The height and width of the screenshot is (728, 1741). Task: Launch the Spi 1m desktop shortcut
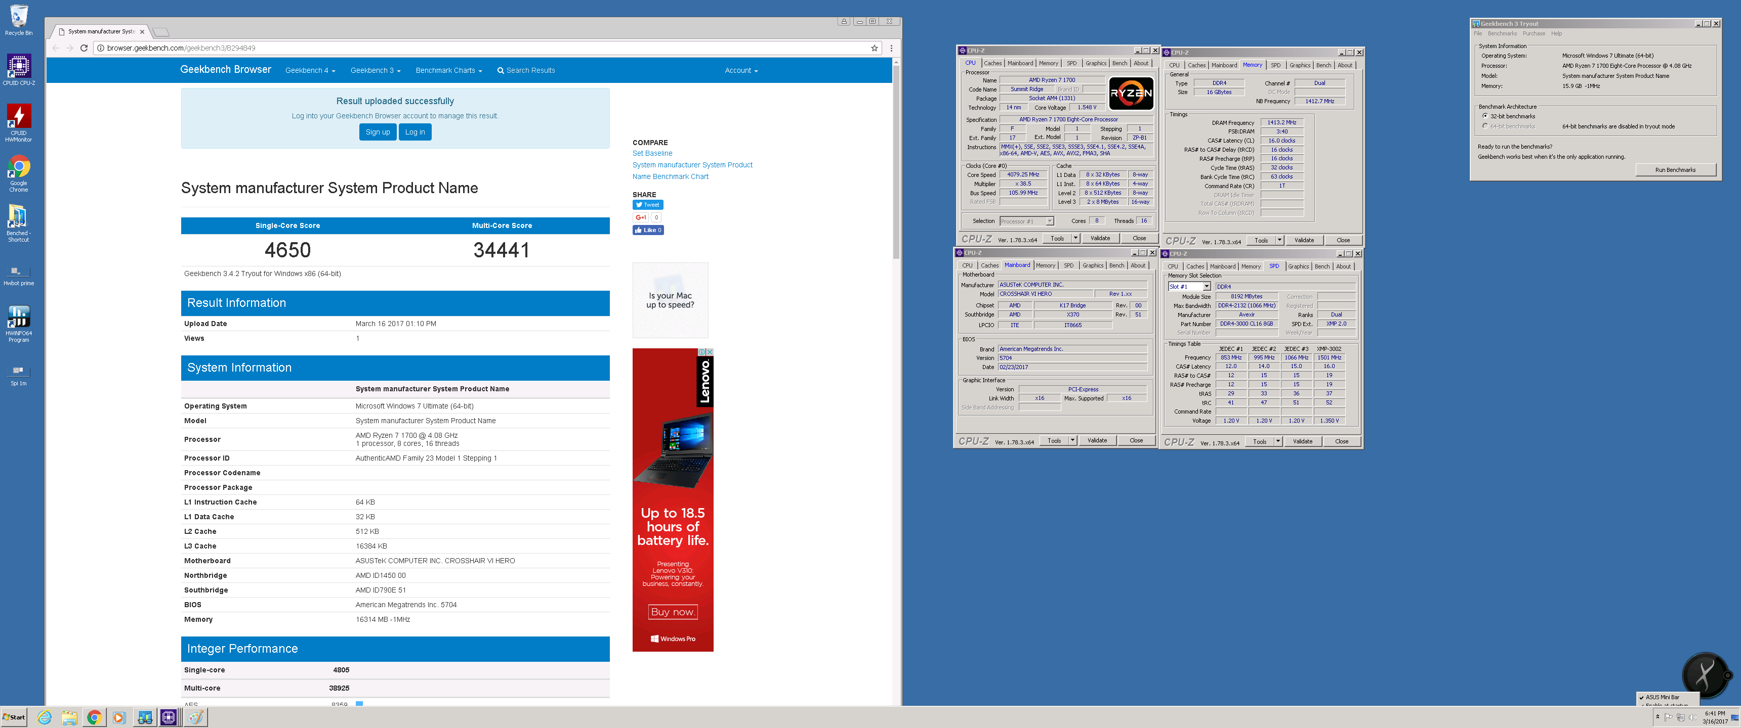click(x=19, y=376)
